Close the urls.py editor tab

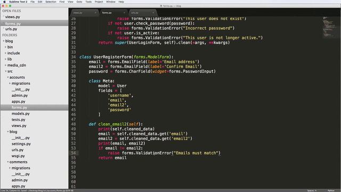coord(153,13)
